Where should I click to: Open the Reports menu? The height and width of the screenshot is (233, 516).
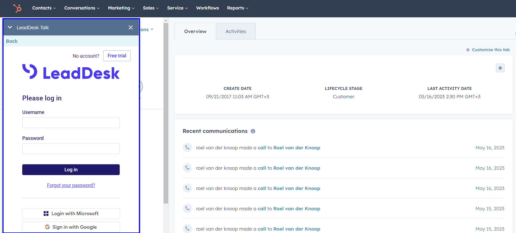click(238, 8)
